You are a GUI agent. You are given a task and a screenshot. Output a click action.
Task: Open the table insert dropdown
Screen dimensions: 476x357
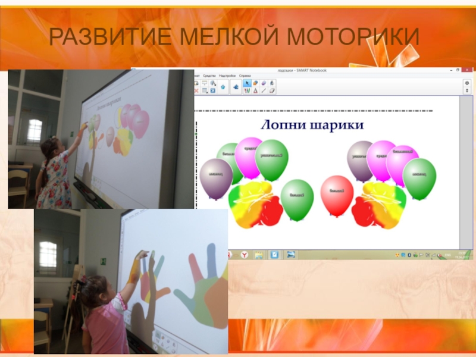click(205, 90)
